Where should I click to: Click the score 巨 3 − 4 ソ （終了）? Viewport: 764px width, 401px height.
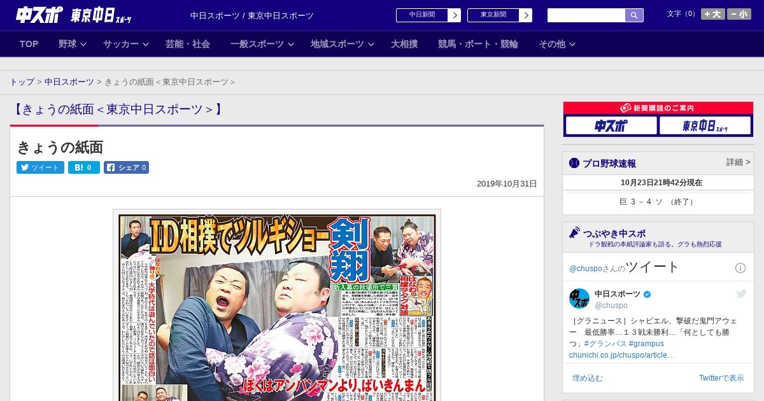click(x=658, y=202)
